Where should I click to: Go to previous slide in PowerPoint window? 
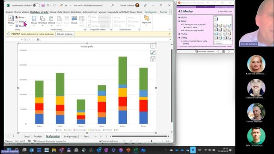(218, 51)
